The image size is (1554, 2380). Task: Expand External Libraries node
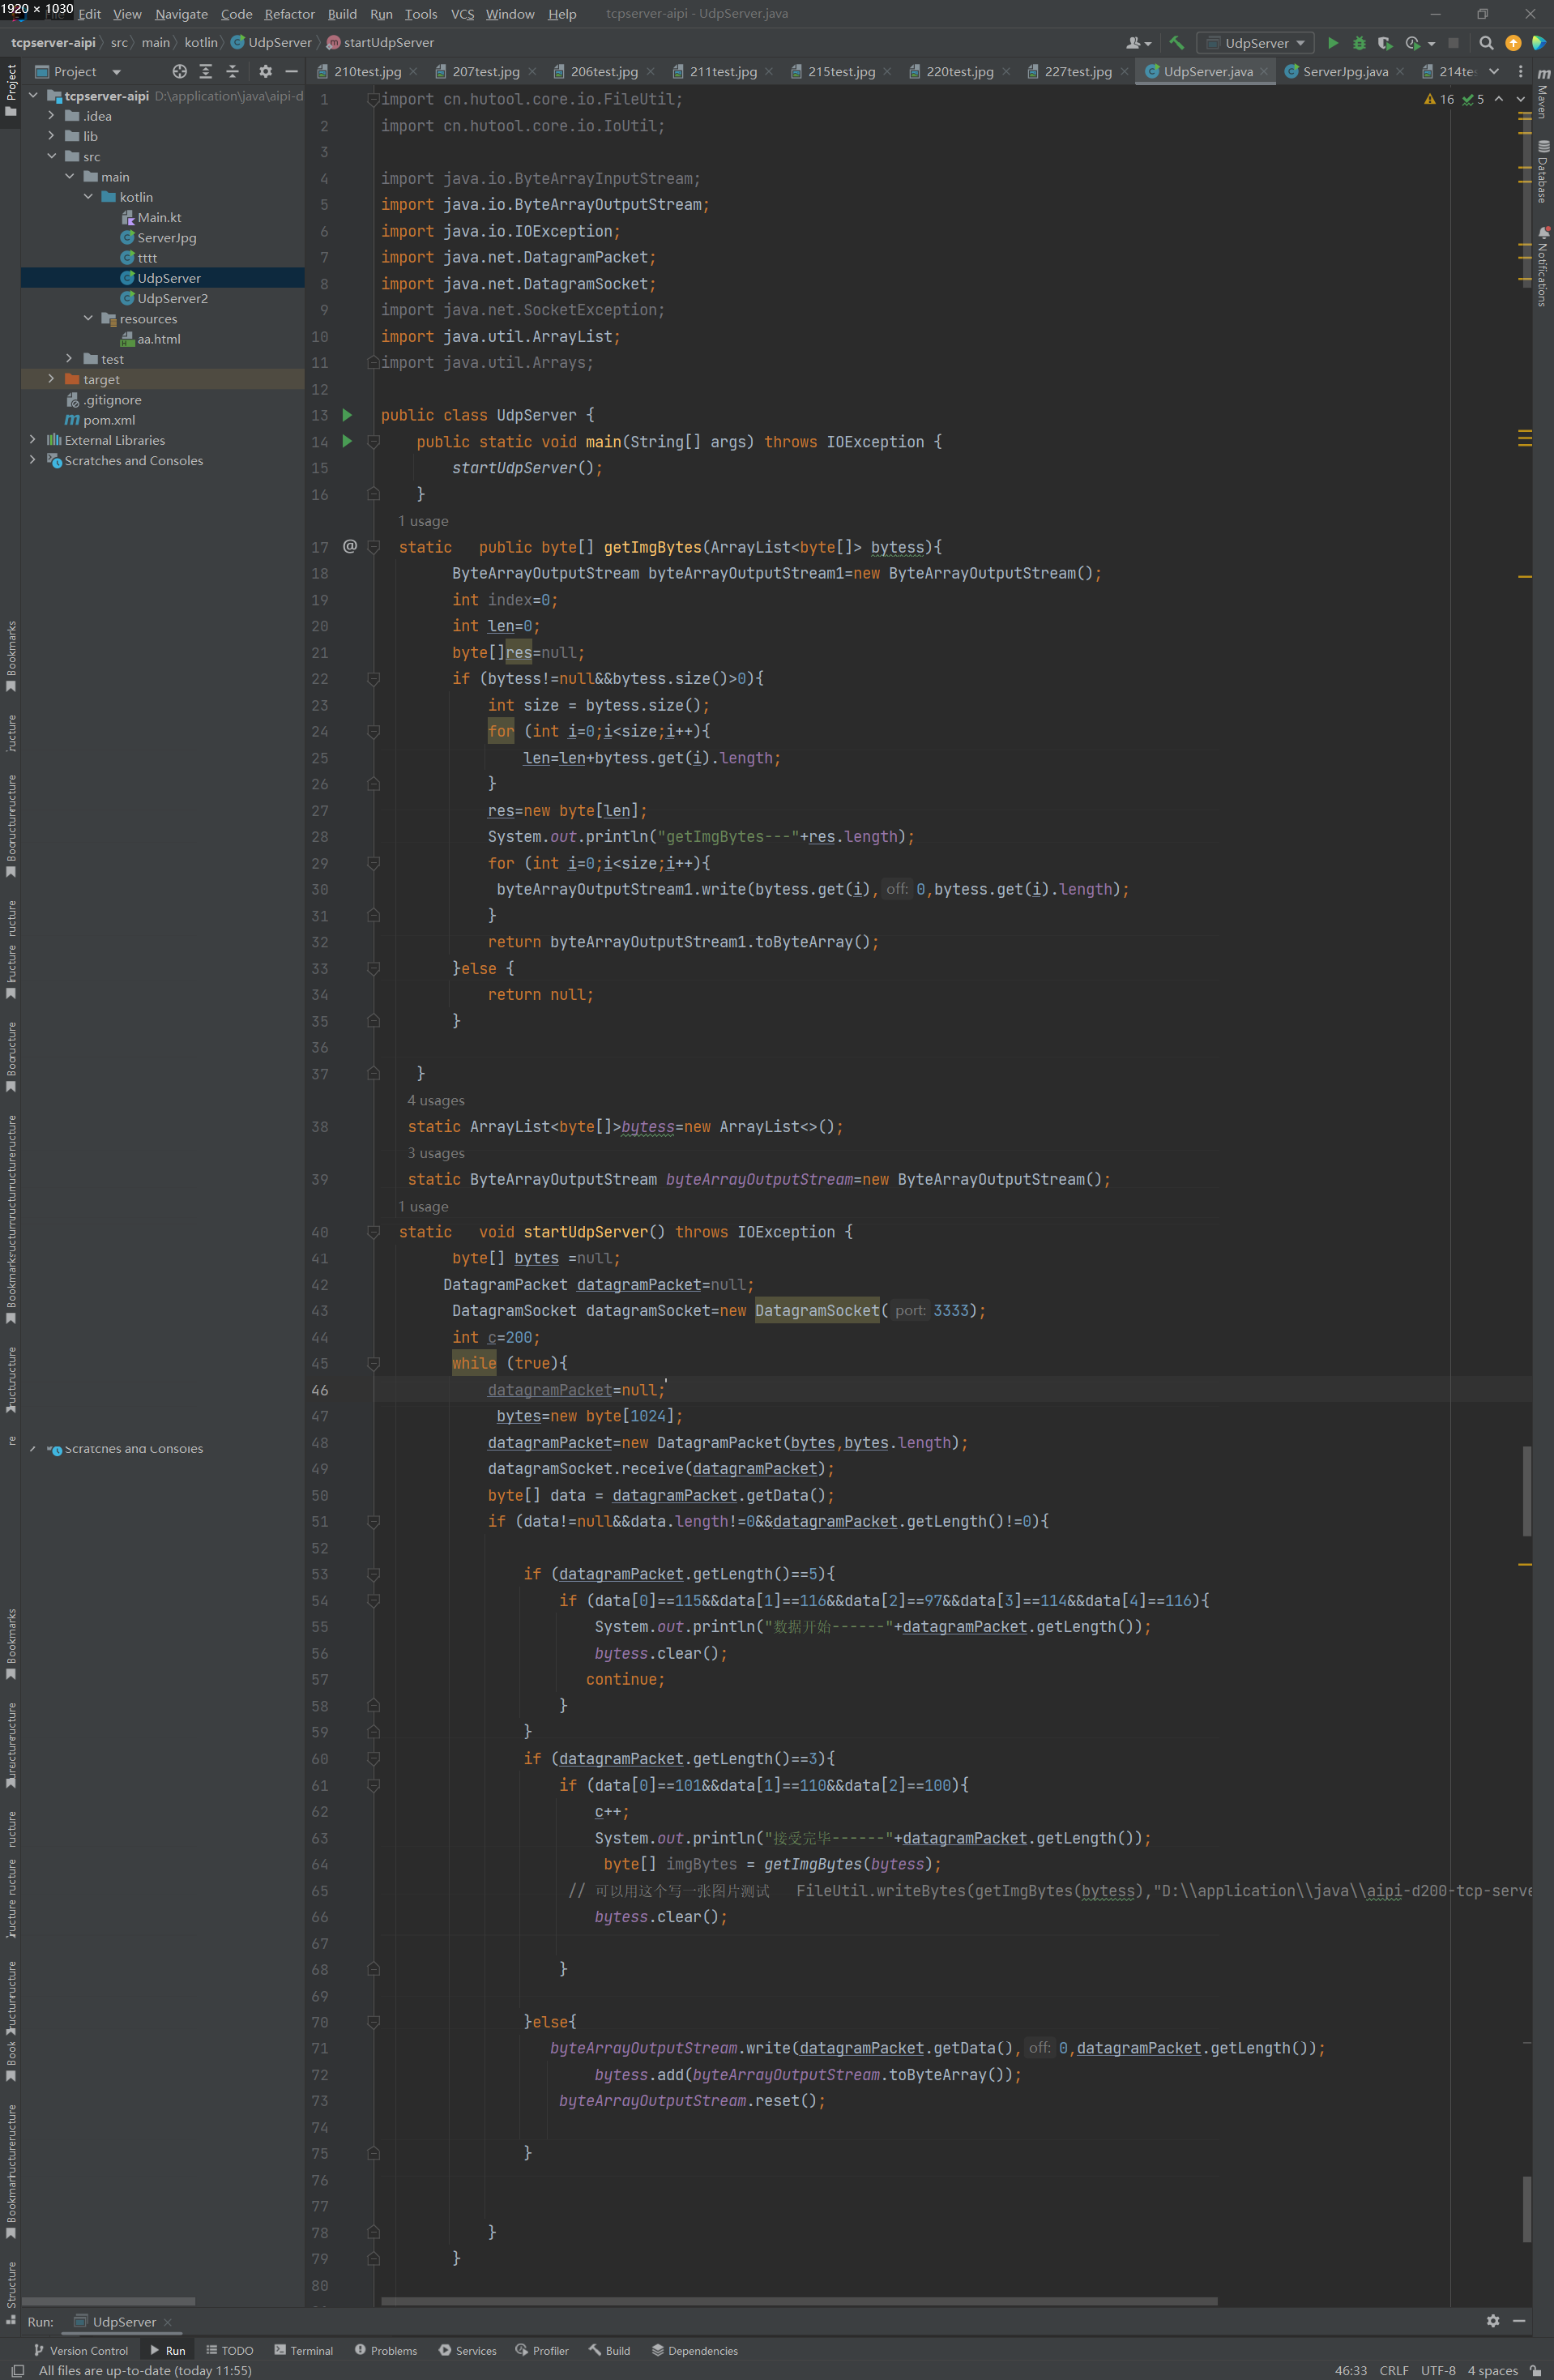point(33,440)
